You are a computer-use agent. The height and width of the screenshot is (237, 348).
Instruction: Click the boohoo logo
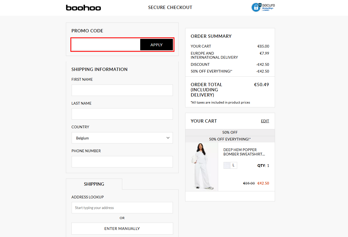pyautogui.click(x=83, y=8)
